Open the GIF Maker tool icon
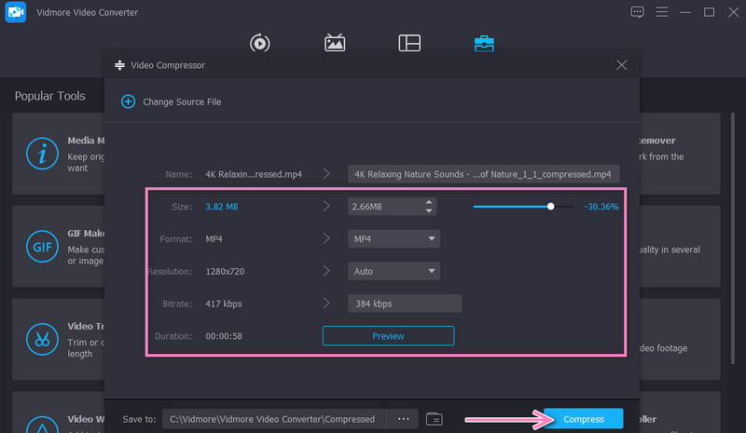 coord(42,248)
